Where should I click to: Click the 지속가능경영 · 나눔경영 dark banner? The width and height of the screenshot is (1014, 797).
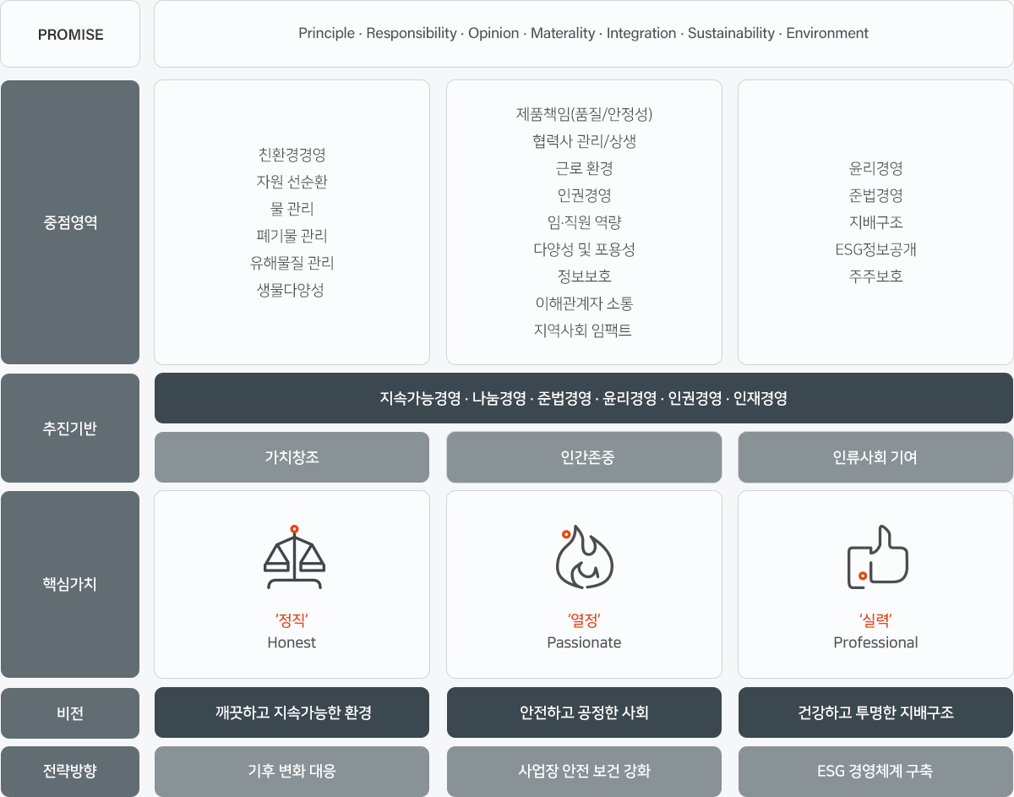tap(584, 398)
